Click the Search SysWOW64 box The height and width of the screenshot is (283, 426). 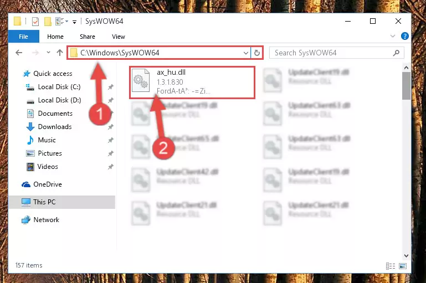coord(336,53)
